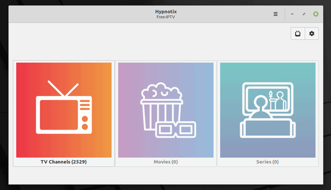The image size is (331, 190).
Task: Click the popcorn bucket icon
Action: click(161, 106)
